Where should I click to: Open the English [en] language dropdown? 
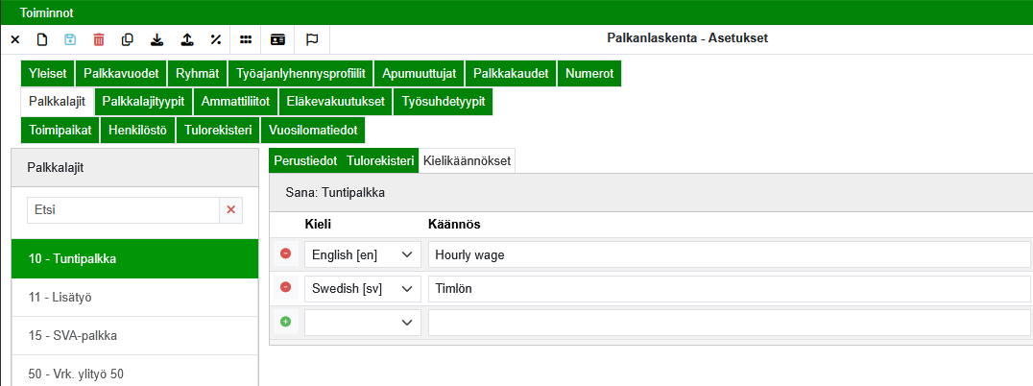point(362,254)
